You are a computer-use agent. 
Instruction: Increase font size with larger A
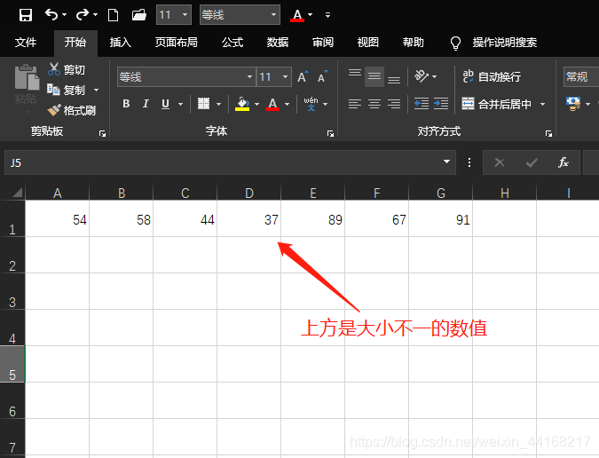pos(303,77)
